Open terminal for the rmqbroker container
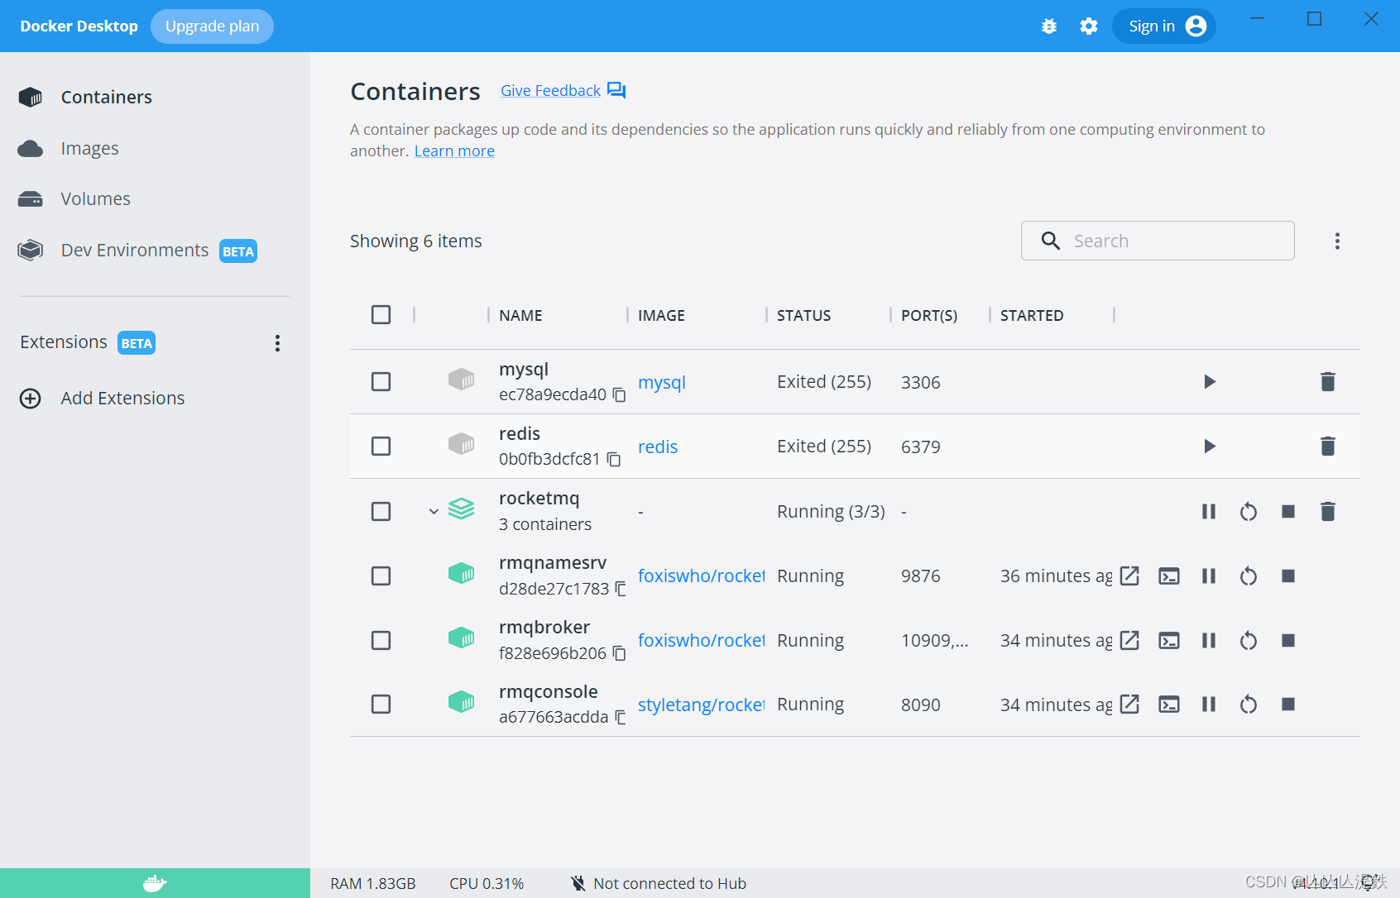The height and width of the screenshot is (898, 1400). click(x=1168, y=640)
